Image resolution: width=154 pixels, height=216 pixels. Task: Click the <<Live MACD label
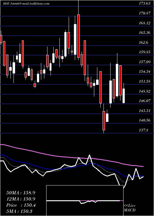130,208
